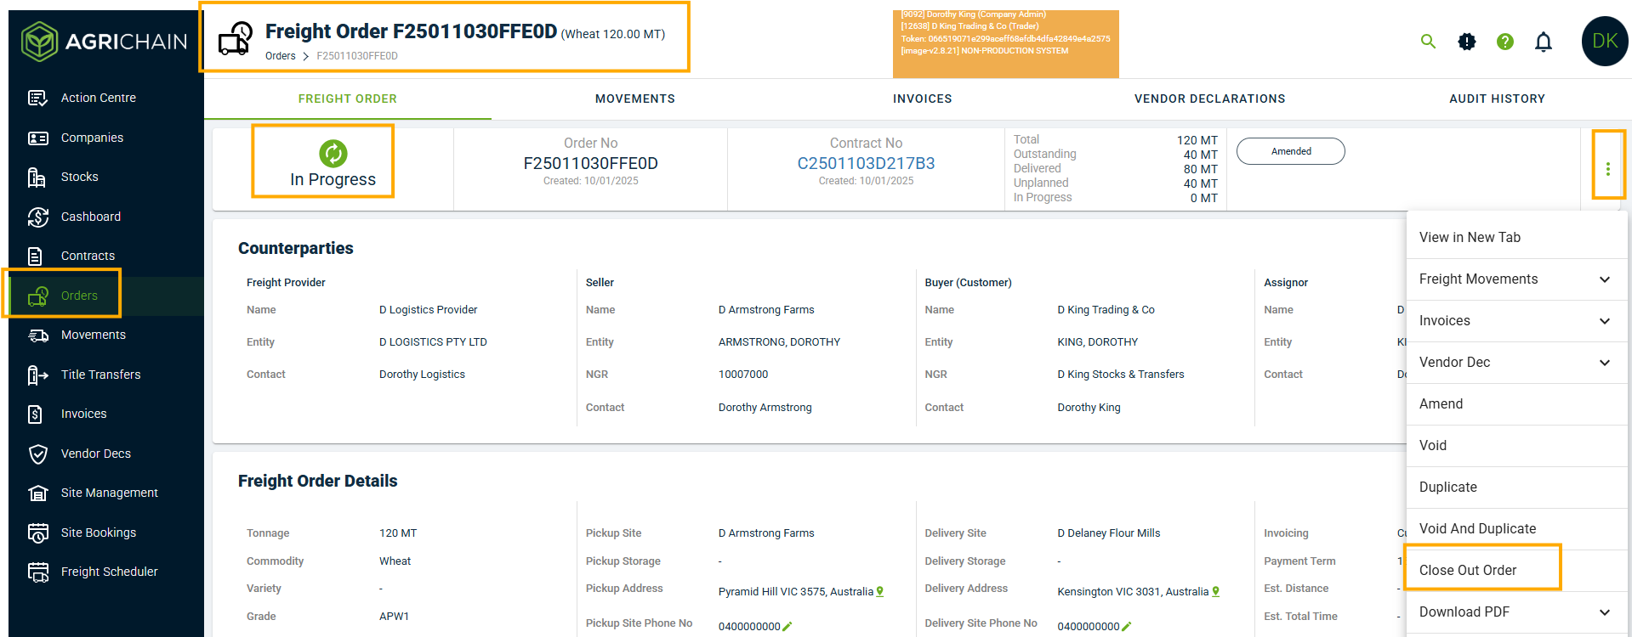
Task: Click the Dorothy Armstrong contact value
Action: [765, 408]
